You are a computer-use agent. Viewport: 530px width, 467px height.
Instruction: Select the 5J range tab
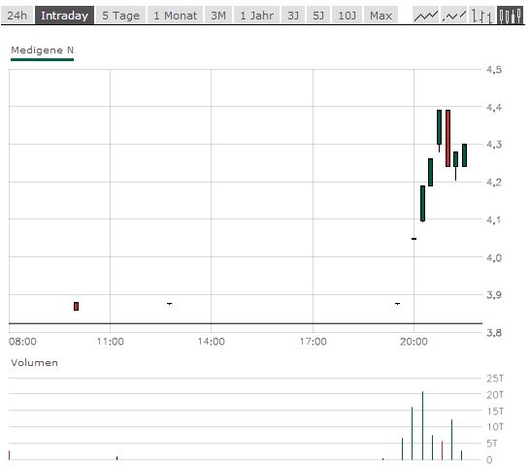[x=318, y=16]
